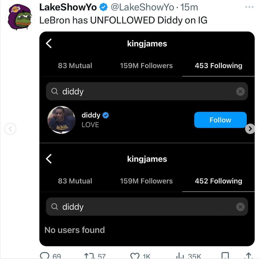
Task: Tap the back chevron in the upper kingjames screenshot
Action: point(49,44)
